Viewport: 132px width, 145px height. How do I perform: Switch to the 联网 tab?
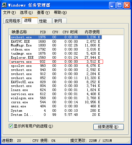pyautogui.click(x=60, y=21)
